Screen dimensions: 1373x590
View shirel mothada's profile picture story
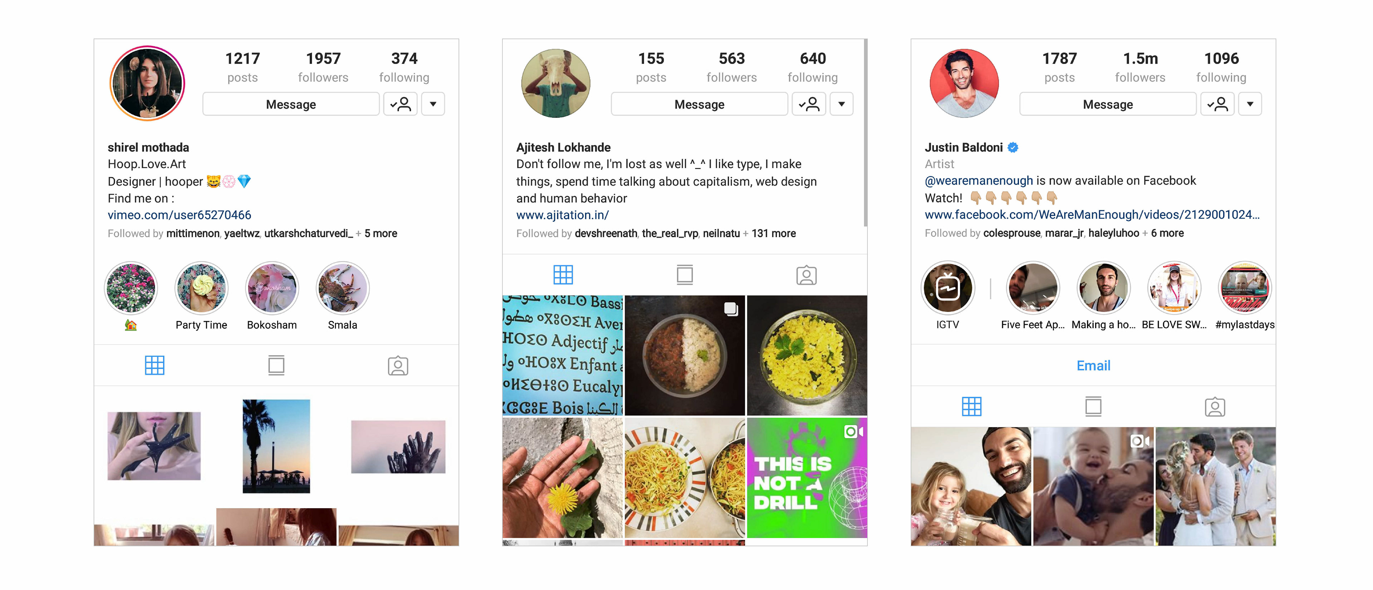[x=148, y=84]
